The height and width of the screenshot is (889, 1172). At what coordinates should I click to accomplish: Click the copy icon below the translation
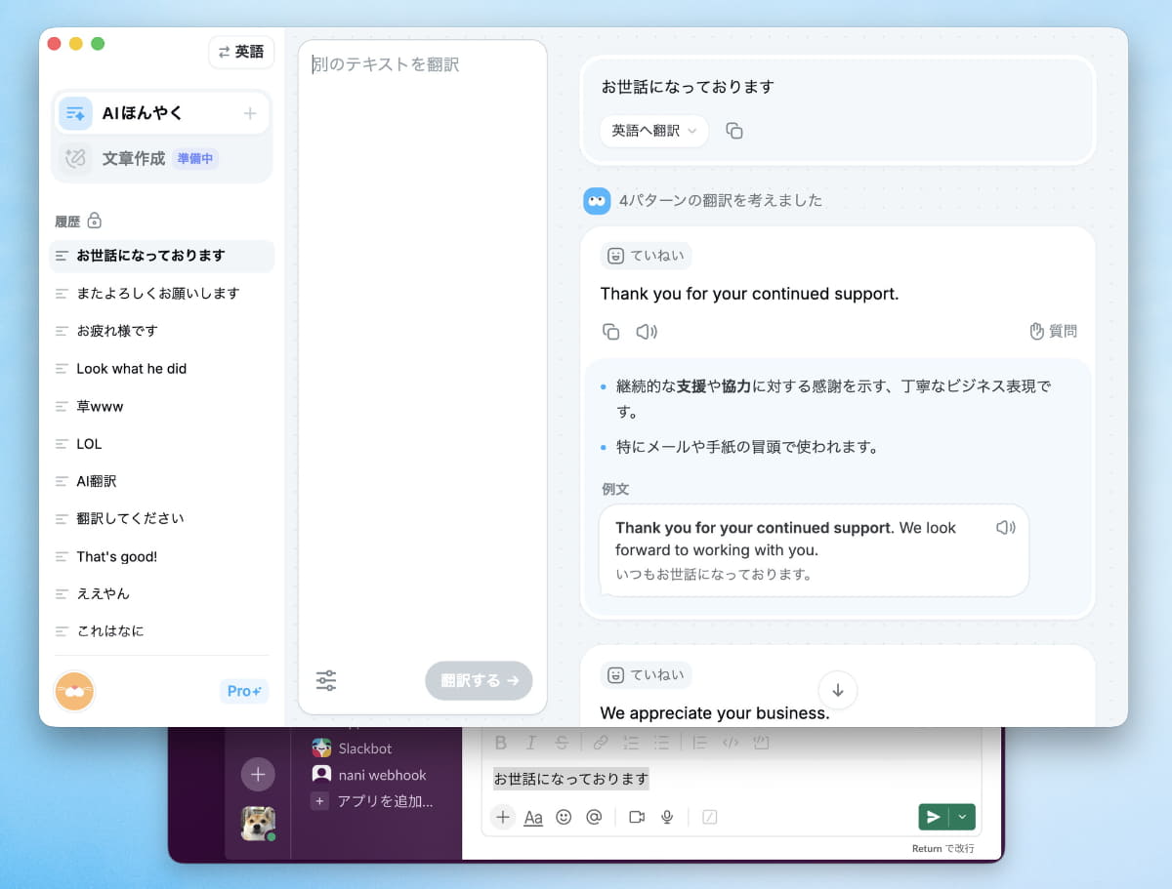pyautogui.click(x=610, y=331)
